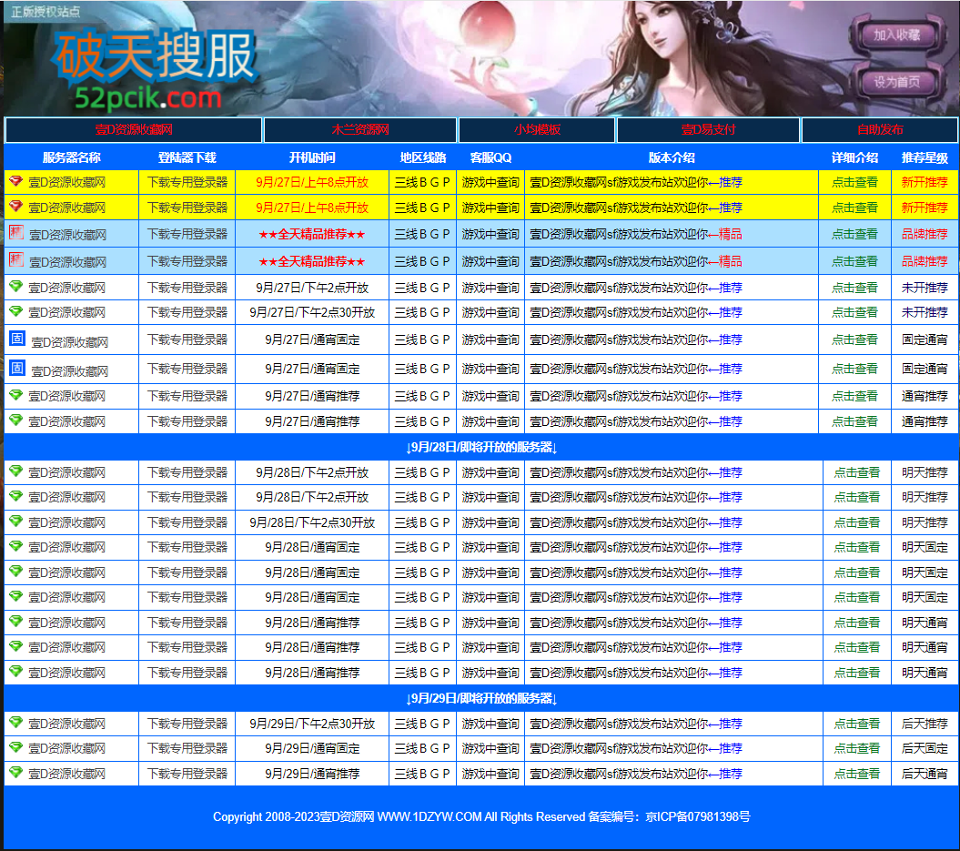Click the time cell 9月/29日/通宵推荐
Screen dimensions: 960x851
click(312, 774)
